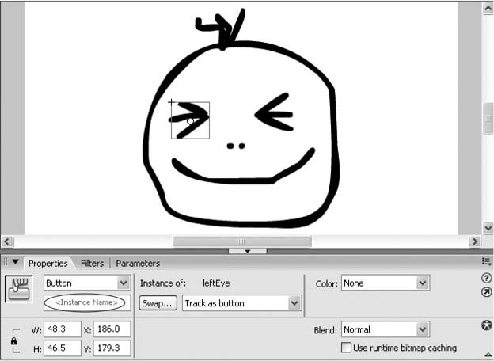Click the Help question mark icon
Viewport: 494px width, 361px height.
pos(487,278)
